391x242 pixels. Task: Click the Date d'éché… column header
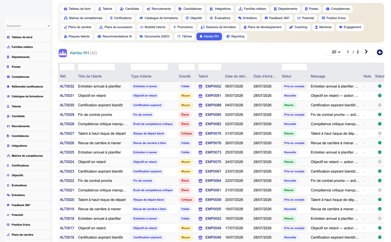[x=265, y=76]
